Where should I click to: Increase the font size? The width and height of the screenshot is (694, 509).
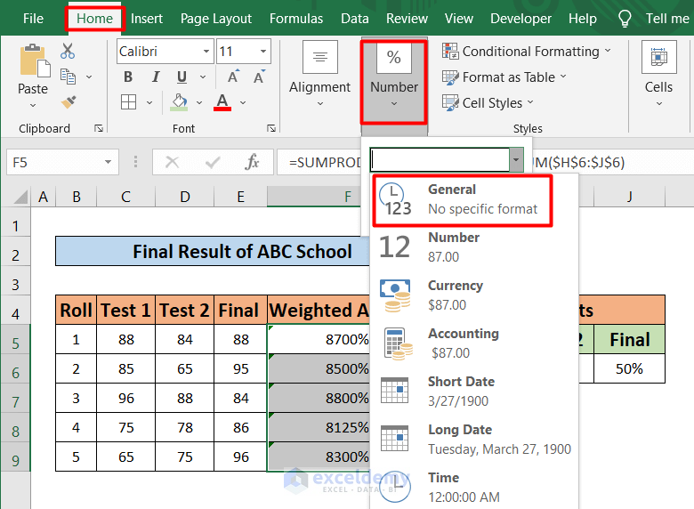pyautogui.click(x=233, y=77)
